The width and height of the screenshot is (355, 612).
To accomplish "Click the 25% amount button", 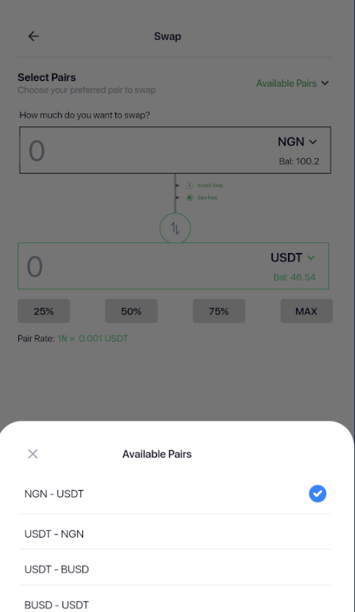I will point(43,311).
